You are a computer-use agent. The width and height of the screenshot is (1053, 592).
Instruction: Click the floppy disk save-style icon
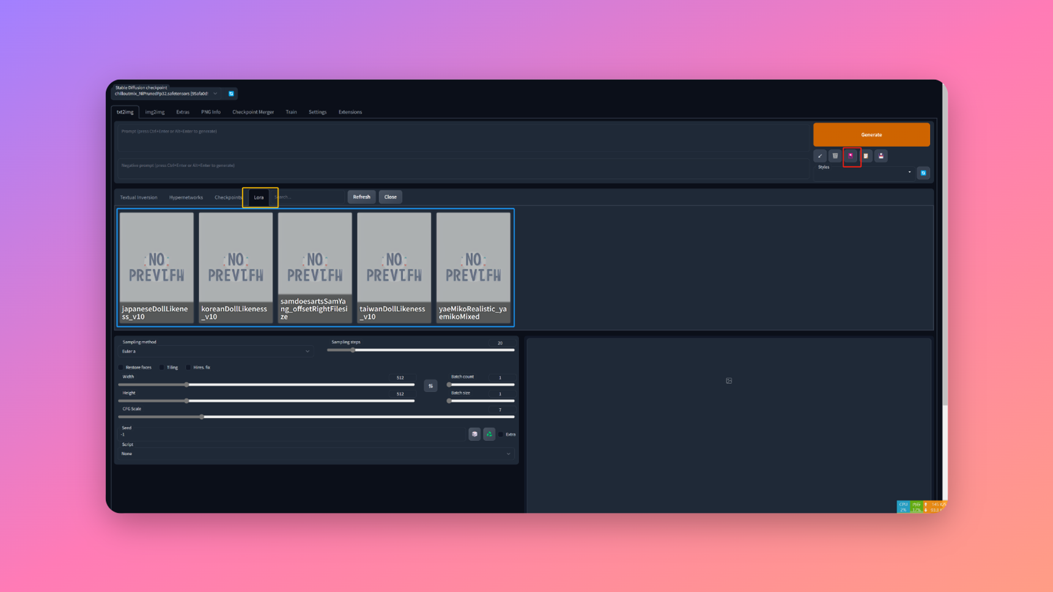point(881,156)
